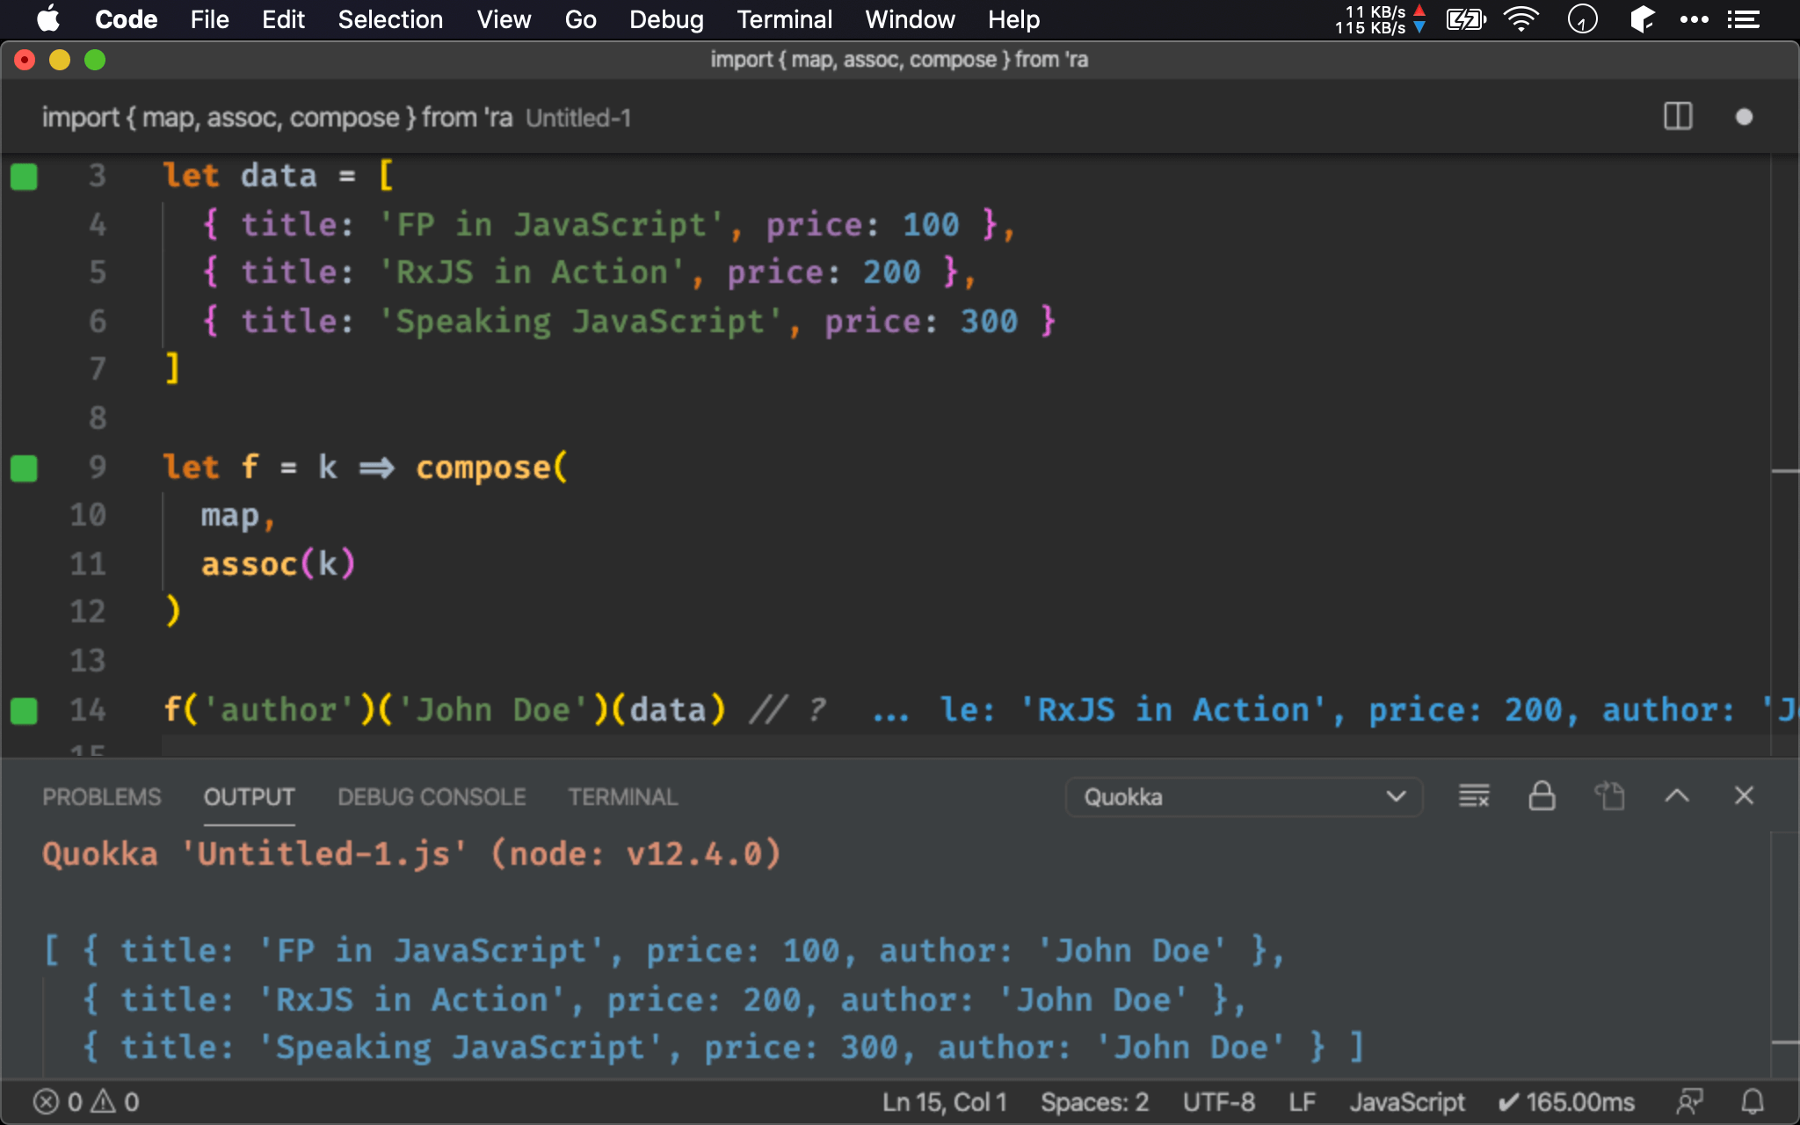The height and width of the screenshot is (1125, 1800).
Task: Open the Terminal menu
Action: (784, 19)
